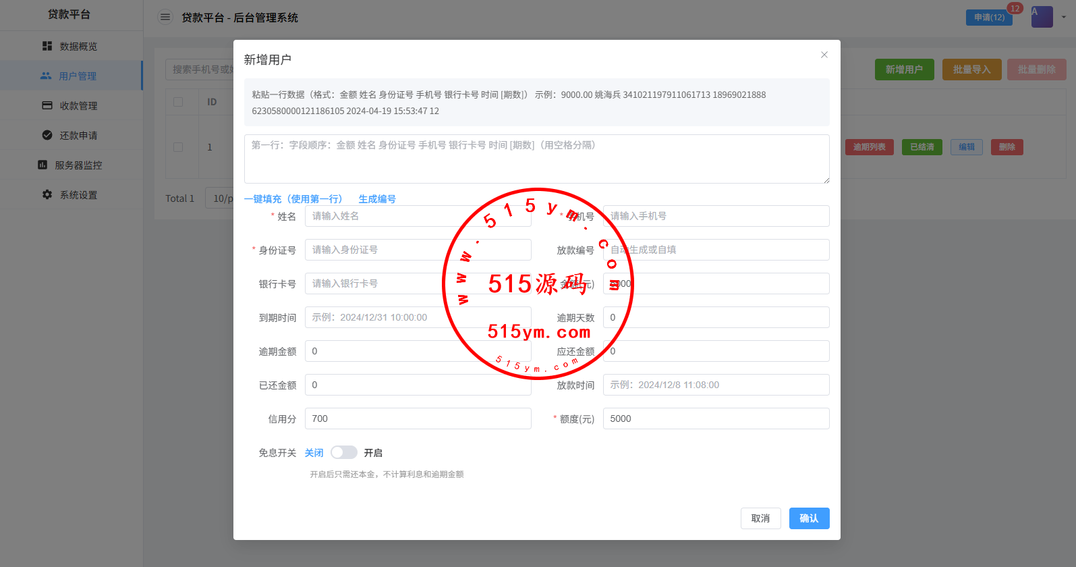
Task: Open 还款申请 menu in sidebar
Action: pyautogui.click(x=78, y=135)
